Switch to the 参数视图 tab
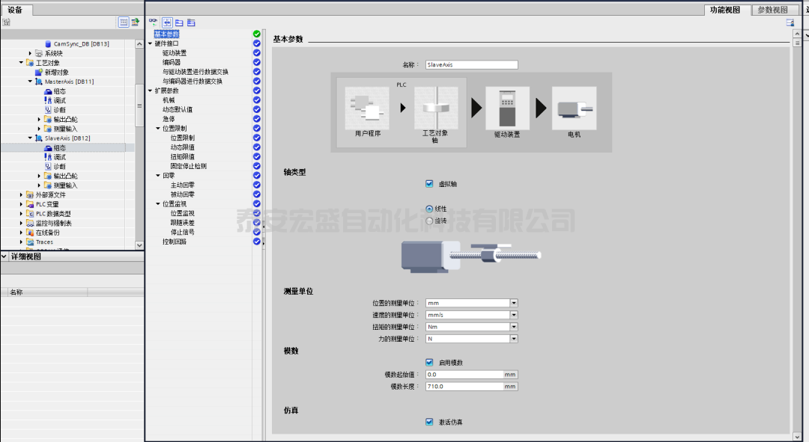 772,10
